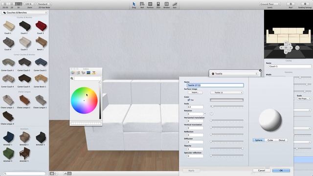Viewport: 313px width, 176px height.
Task: Click the Tint color well
Action: coord(226,100)
